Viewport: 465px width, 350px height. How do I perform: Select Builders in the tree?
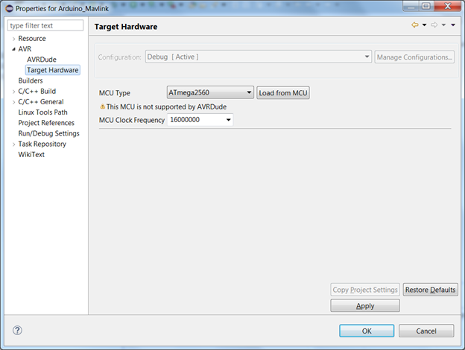[x=31, y=80]
